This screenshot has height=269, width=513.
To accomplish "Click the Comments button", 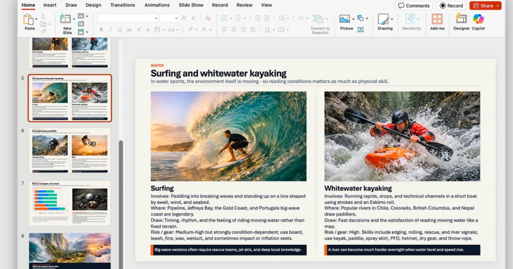I will [x=413, y=6].
